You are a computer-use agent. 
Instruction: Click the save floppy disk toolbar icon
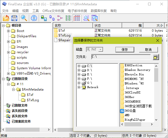(x=14, y=18)
